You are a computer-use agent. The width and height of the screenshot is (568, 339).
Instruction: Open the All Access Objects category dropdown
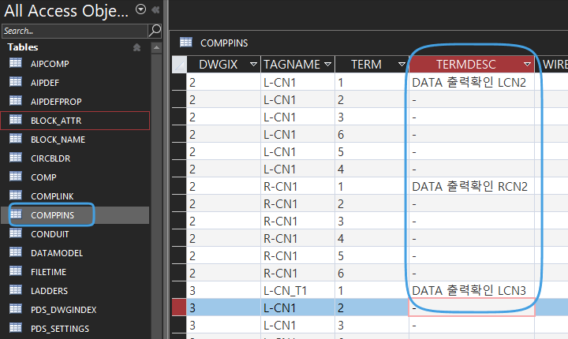coord(140,9)
